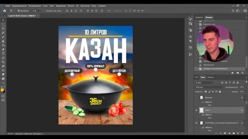Select the Paint Bucket tool
248x139 pixels.
3,45
